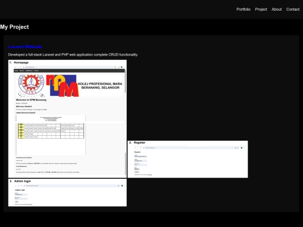Click the MARA gear emblem in Homepage screenshot
Screen dimensions: 303x227
(31, 85)
